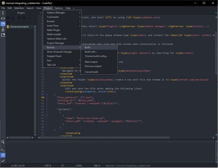Click the X icon in Project toolbar
Screen dimensions: 218x168
[x=29, y=18]
